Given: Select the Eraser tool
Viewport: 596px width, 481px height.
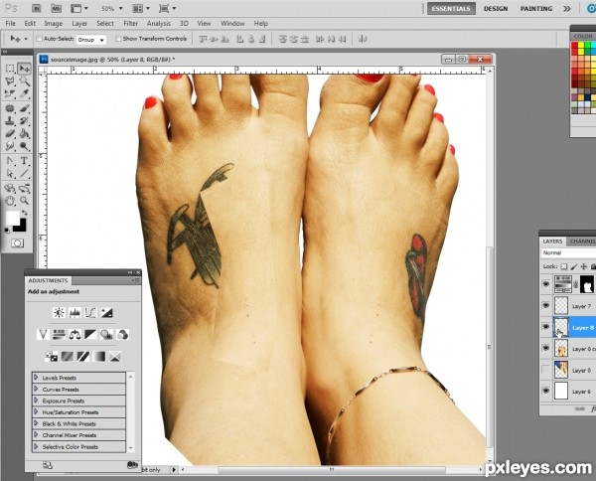Looking at the screenshot, I should (10, 134).
